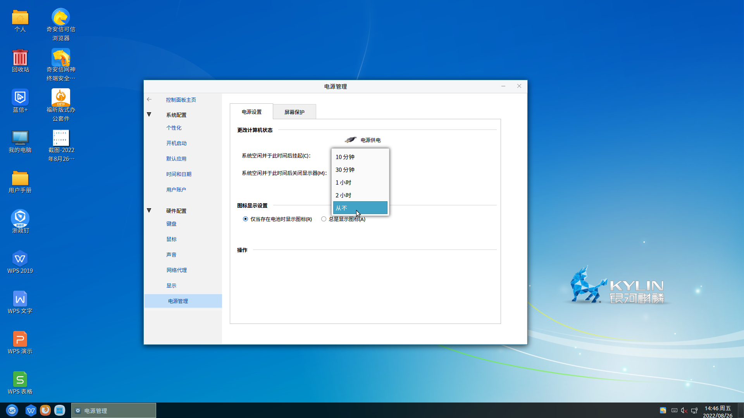Viewport: 744px width, 418px height.
Task: Open 网络代理 settings
Action: (177, 270)
